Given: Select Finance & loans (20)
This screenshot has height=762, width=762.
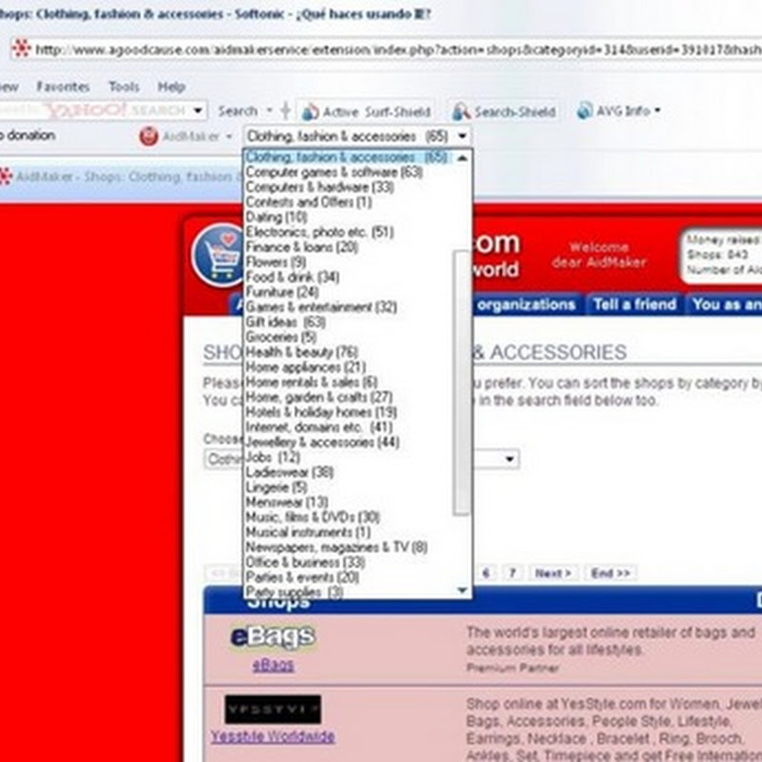Looking at the screenshot, I should pos(302,248).
